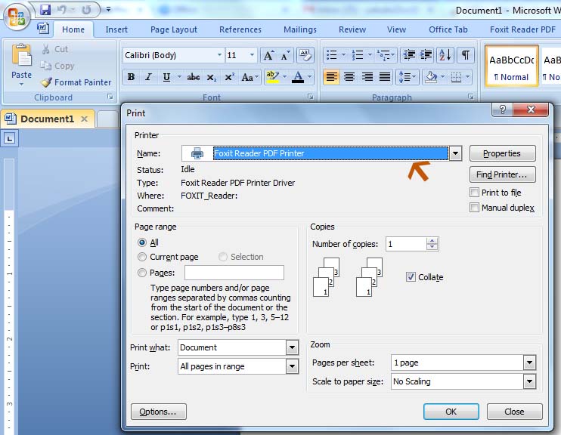The height and width of the screenshot is (435, 561).
Task: Open the printer Name dropdown
Action: coord(455,153)
